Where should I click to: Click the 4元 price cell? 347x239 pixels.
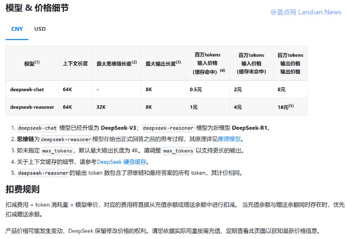click(252, 107)
